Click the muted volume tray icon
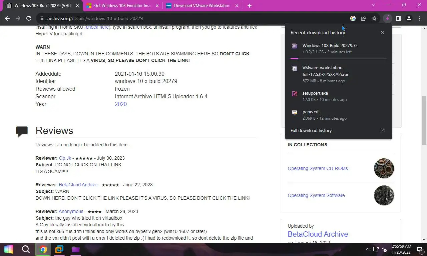Viewport: 427px width, 256px height. point(384,249)
